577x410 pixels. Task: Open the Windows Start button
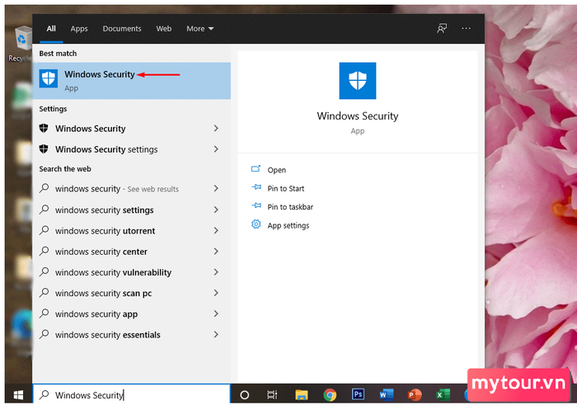[18, 395]
